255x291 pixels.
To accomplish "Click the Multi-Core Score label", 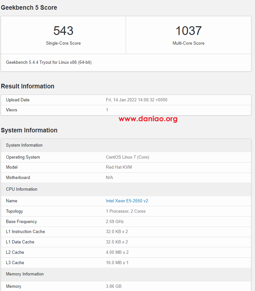I will (189, 43).
